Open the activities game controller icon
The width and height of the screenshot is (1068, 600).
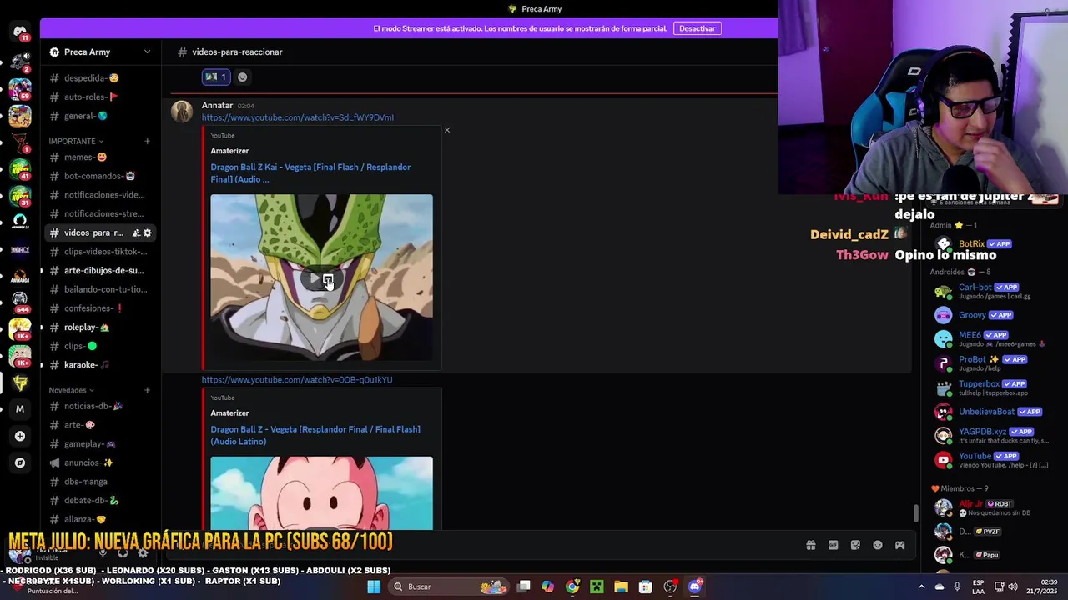(899, 545)
